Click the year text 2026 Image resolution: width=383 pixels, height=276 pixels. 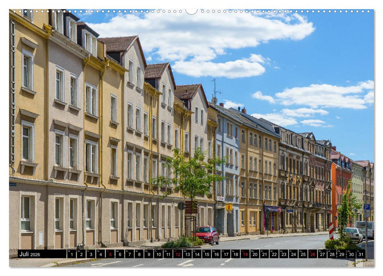(36, 255)
